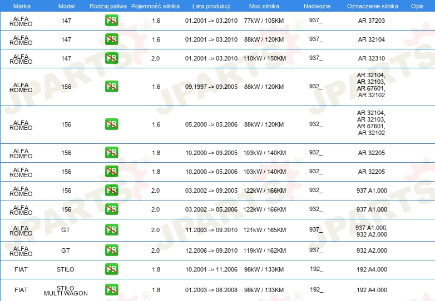Select engine code AR 32310
Screen dimensions: 435x301
pos(372,58)
